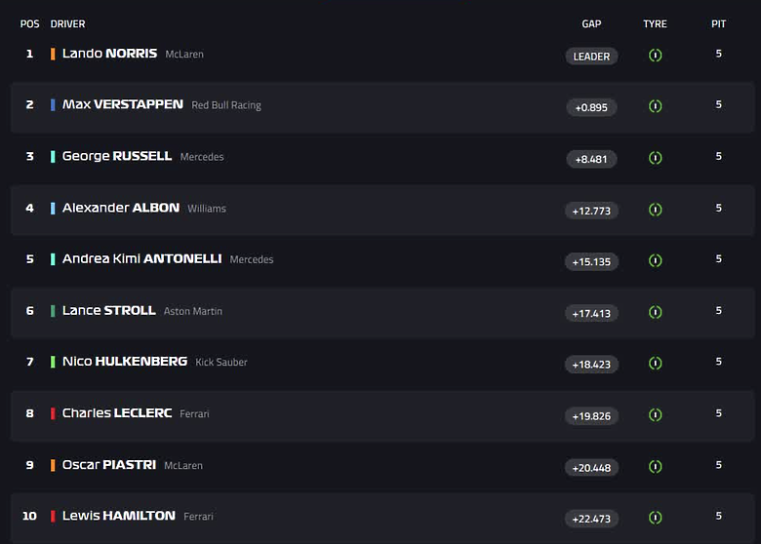This screenshot has height=544, width=761.
Task: Click Lance Stroll's tyre icon
Action: coord(656,312)
